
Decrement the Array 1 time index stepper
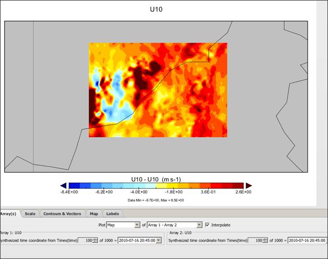tap(96, 242)
